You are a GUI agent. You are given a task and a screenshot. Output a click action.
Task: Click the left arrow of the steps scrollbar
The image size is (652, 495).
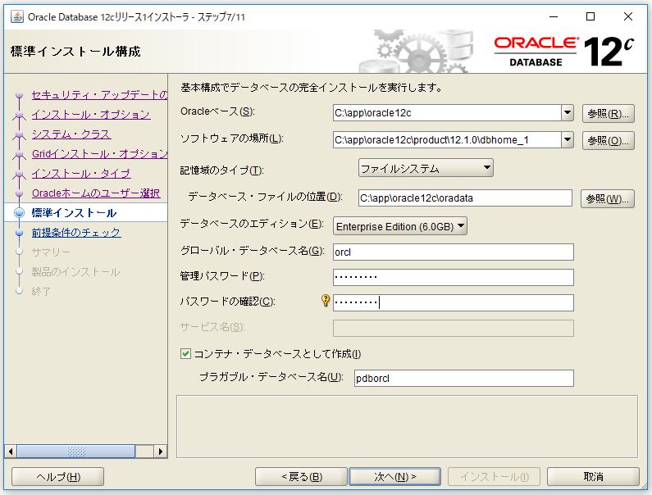tap(11, 452)
